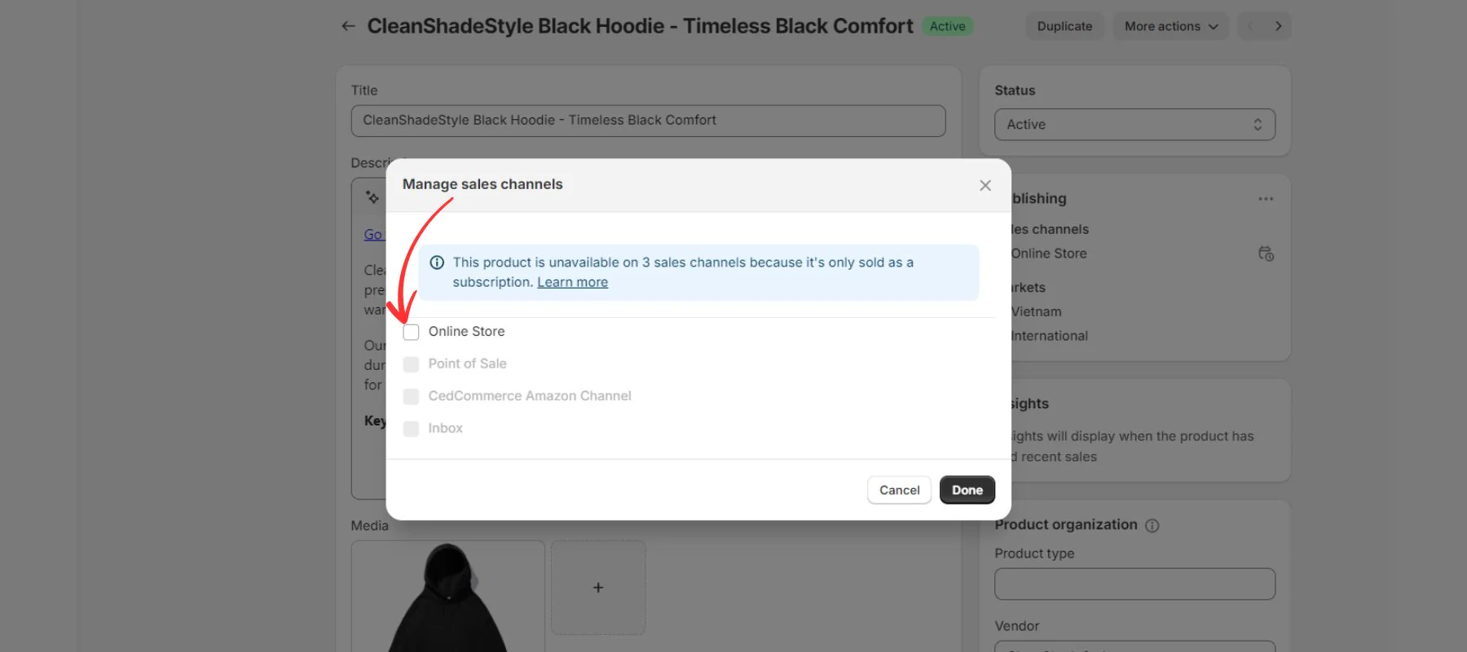Go back using the left arrow icon

coord(348,26)
